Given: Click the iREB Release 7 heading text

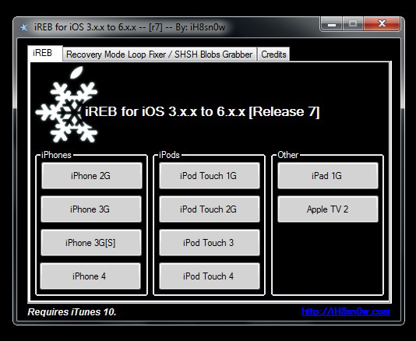Looking at the screenshot, I should coord(203,111).
